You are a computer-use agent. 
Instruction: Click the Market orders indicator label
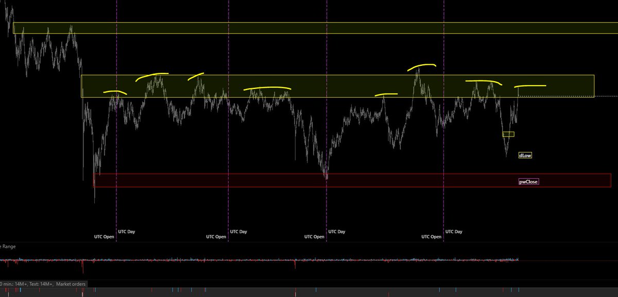coord(71,284)
